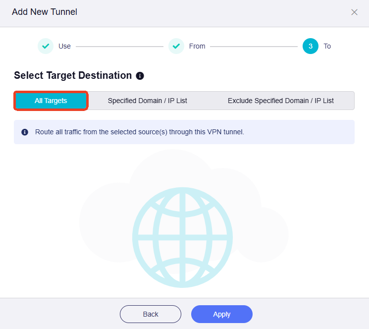Click the Select Target Destination heading
The height and width of the screenshot is (329, 369).
click(x=73, y=75)
